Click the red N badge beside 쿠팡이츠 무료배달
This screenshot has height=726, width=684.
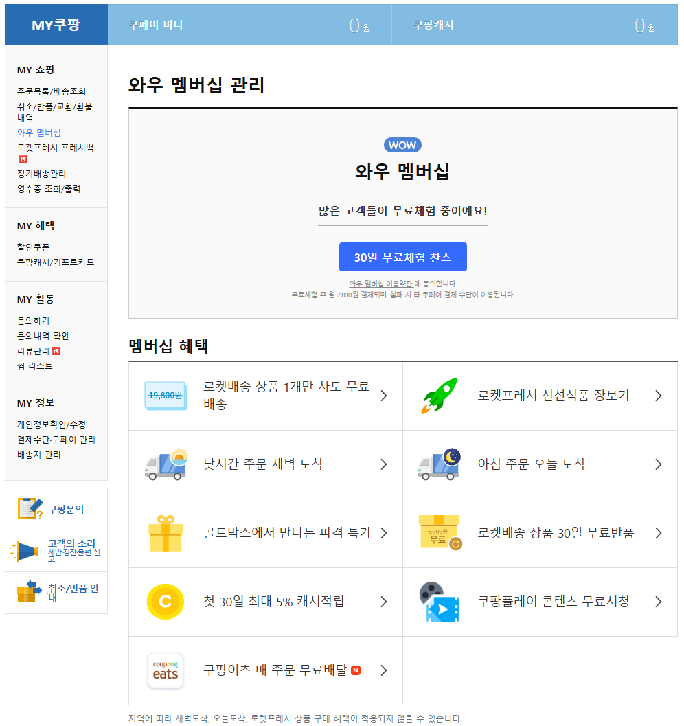[x=356, y=670]
